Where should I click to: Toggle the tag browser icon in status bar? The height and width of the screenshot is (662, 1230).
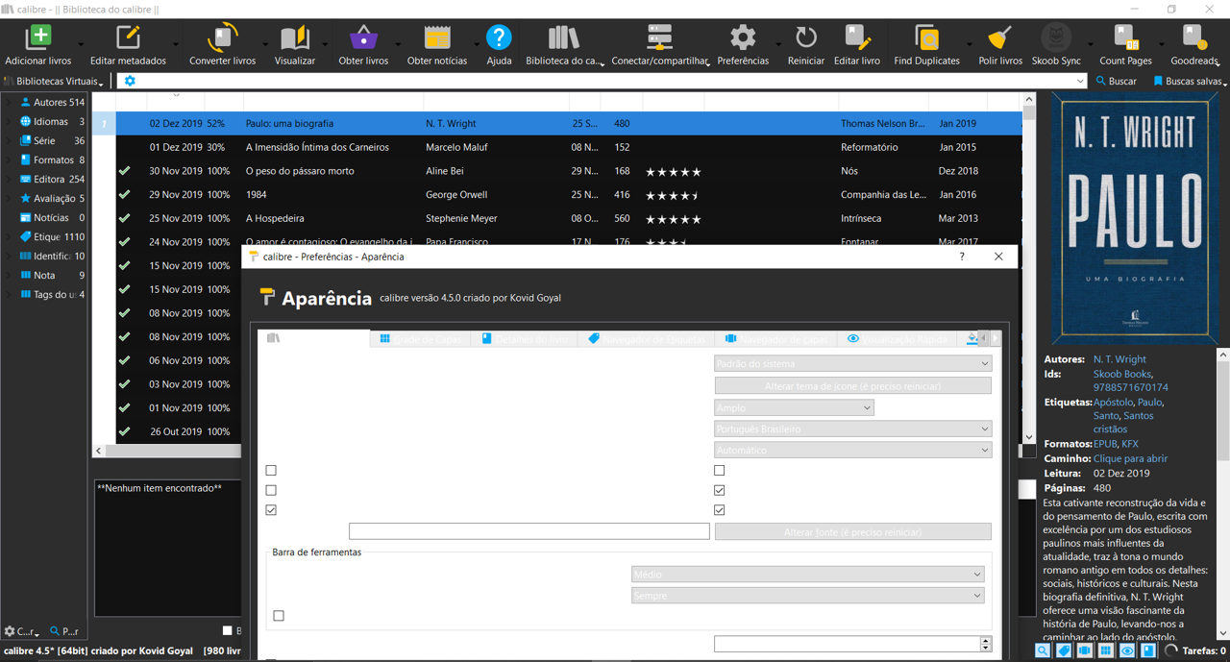[1064, 650]
